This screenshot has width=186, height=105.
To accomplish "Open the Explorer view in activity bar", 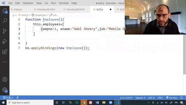I will point(5,11).
